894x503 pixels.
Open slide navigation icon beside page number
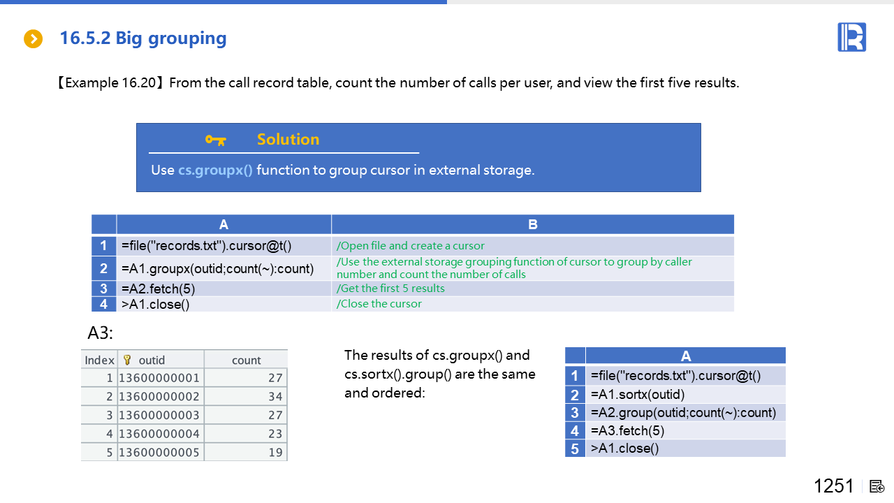877,486
